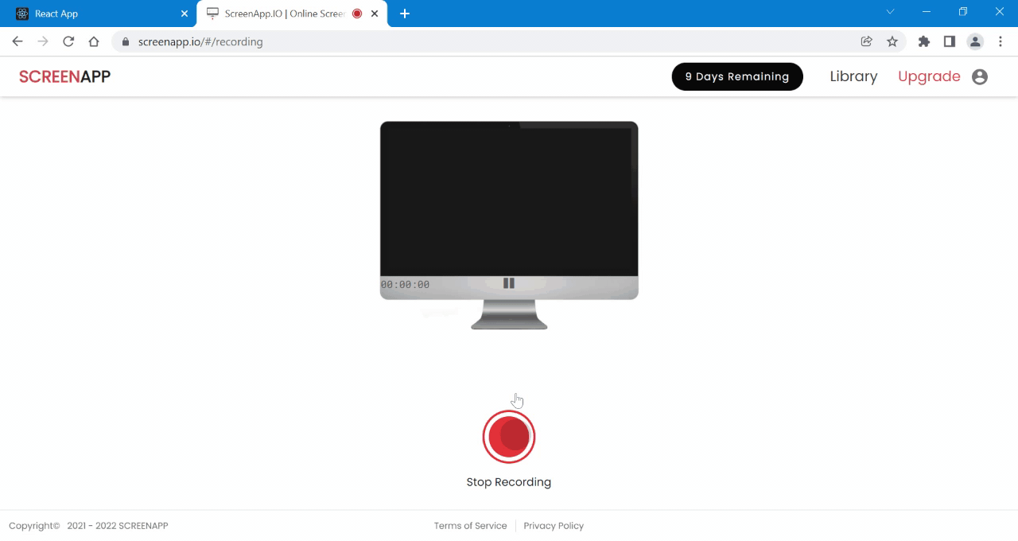
Task: Click the Upgrade link
Action: point(929,76)
